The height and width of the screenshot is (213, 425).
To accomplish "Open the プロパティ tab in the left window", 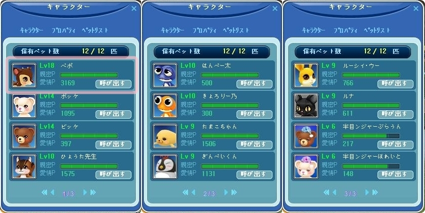I will click(63, 30).
